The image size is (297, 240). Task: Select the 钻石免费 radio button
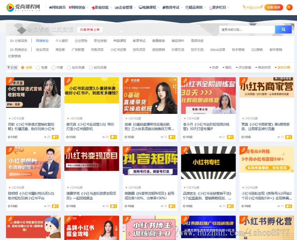[69, 68]
